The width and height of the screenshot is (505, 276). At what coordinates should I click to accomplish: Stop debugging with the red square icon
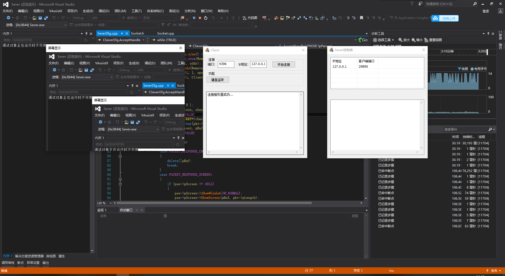200,18
